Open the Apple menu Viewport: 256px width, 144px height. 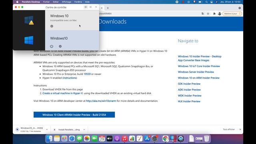17,2
